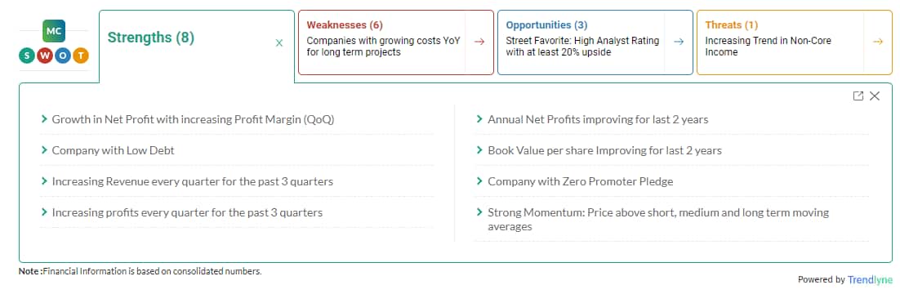Viewport: 900px width, 294px height.
Task: Expand Threats using orange arrow
Action: (x=878, y=42)
